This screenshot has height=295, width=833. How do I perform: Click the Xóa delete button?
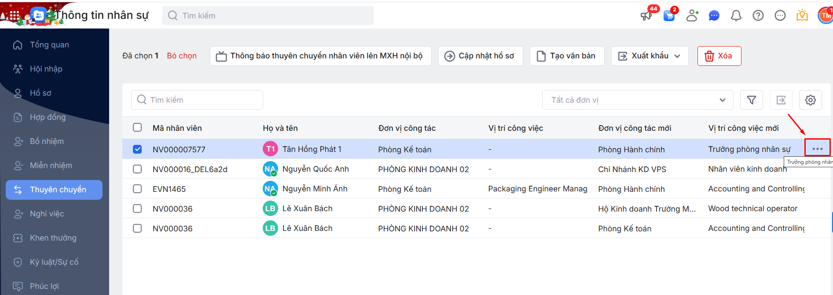tap(719, 56)
